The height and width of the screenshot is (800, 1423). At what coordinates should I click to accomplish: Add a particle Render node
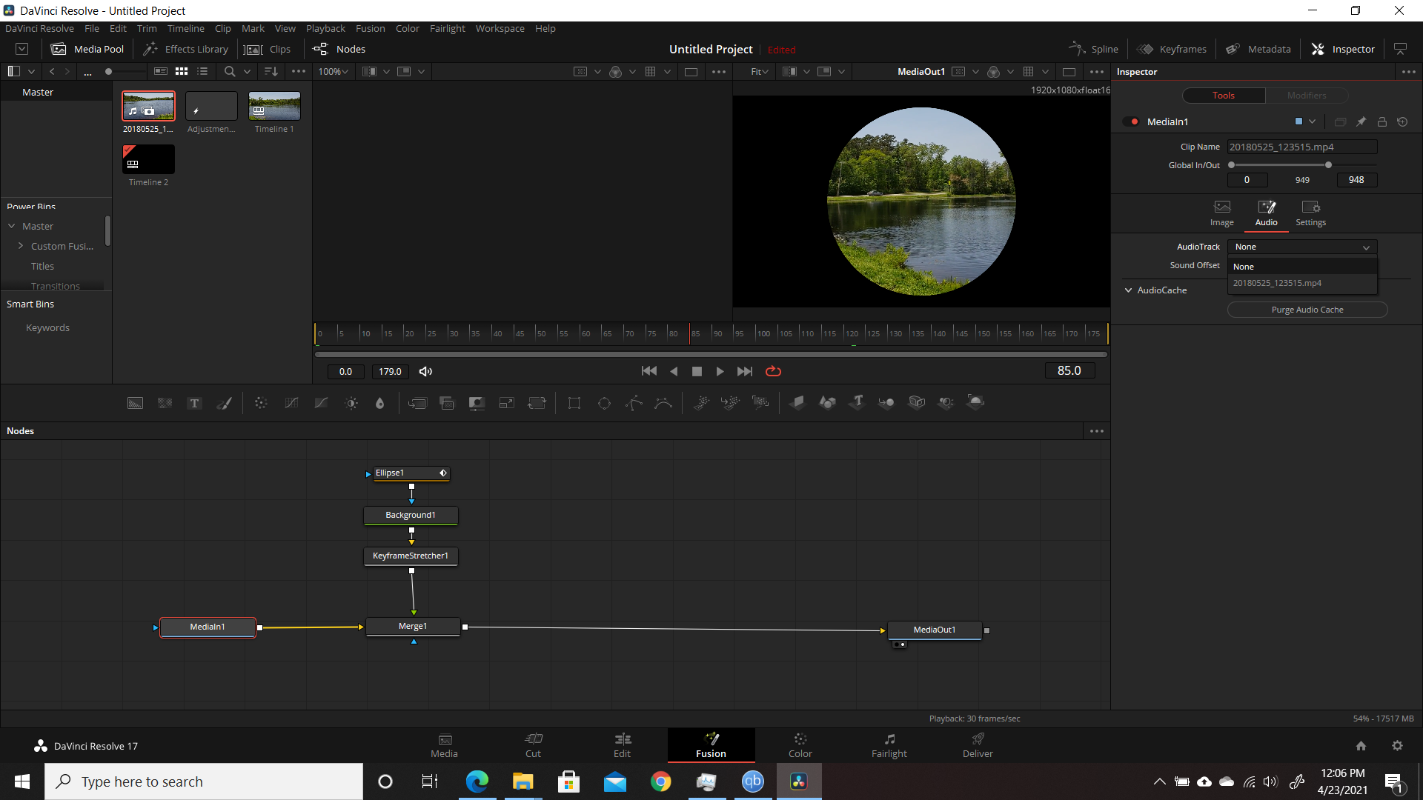click(760, 403)
